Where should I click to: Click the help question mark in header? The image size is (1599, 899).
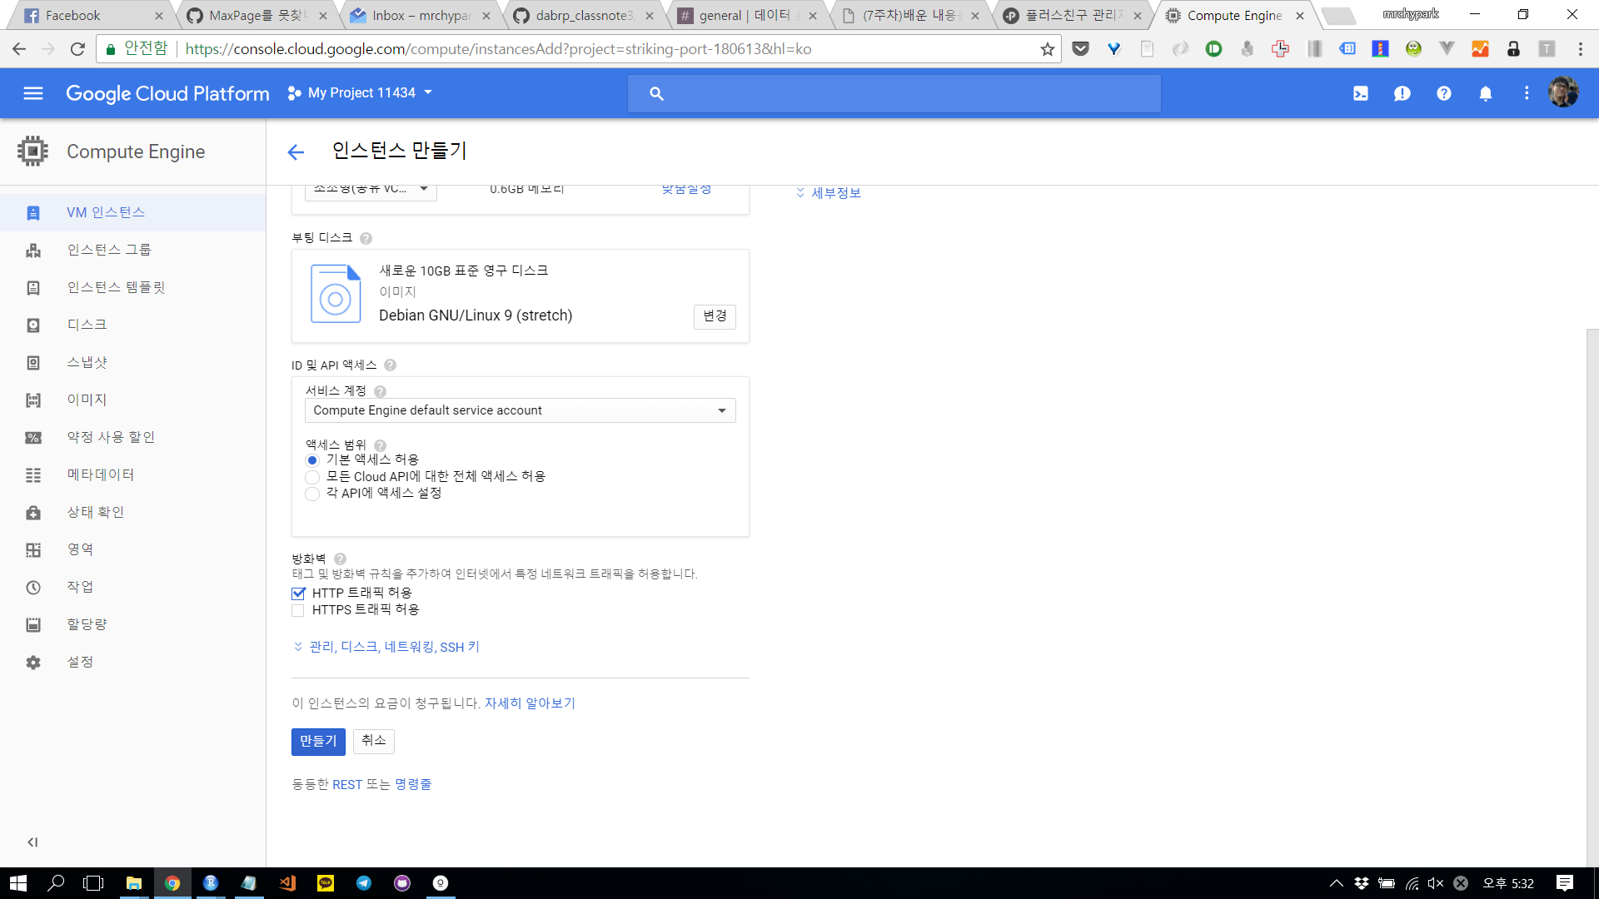[x=1443, y=93]
